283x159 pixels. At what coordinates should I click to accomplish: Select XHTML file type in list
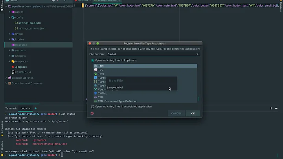click(145, 93)
